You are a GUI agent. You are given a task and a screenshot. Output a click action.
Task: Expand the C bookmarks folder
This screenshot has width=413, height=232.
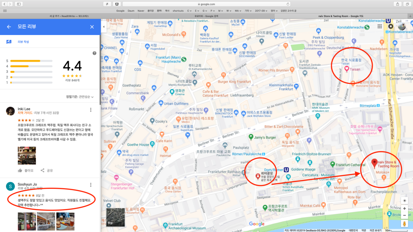(x=189, y=11)
